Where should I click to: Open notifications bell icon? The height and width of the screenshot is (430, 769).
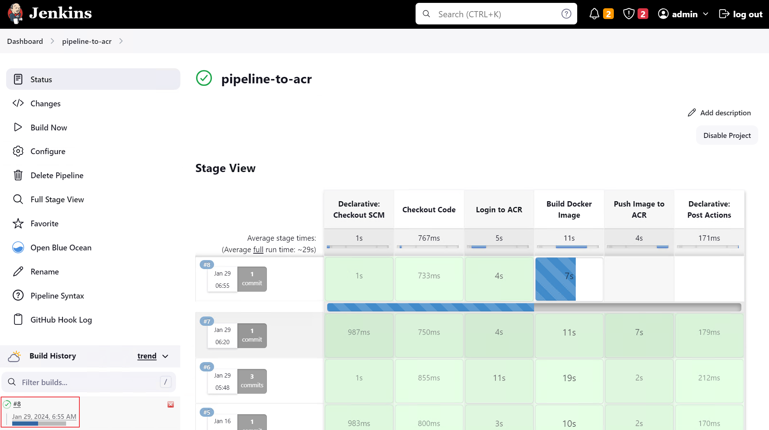coord(594,14)
